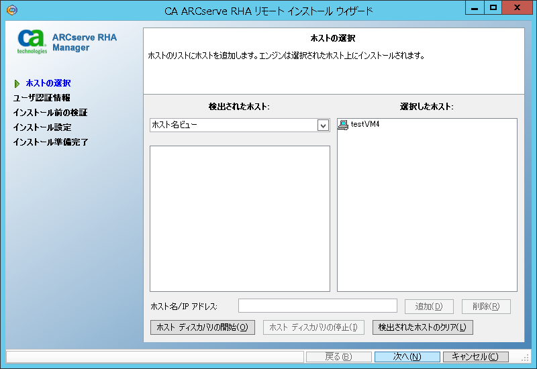Click the キャンセル(C) button
537x369 pixels.
coord(476,357)
